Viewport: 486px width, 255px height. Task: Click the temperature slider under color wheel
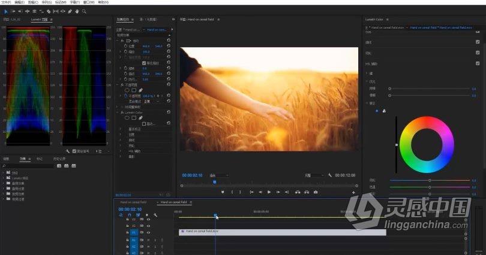pos(430,180)
